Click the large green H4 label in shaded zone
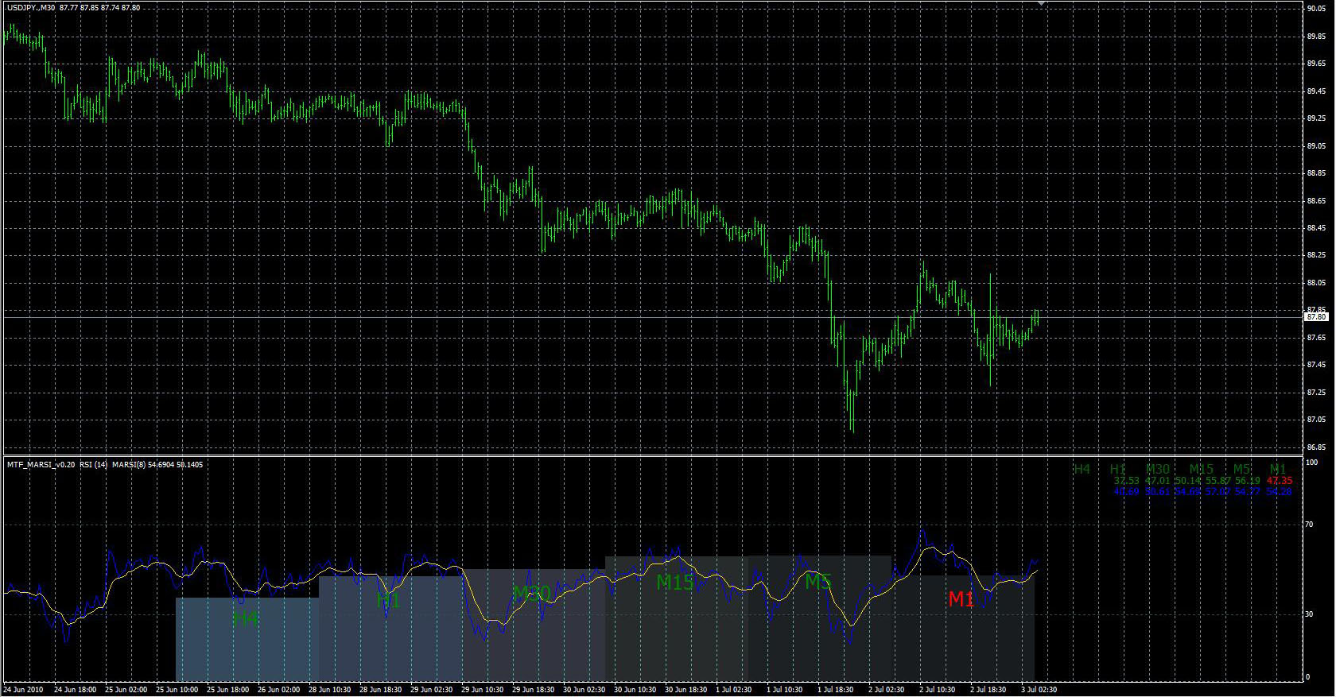This screenshot has height=697, width=1336. (x=245, y=618)
